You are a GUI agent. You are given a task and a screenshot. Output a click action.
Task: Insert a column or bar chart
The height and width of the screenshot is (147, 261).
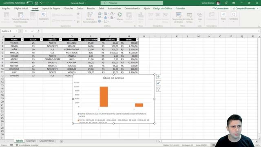pyautogui.click(x=100, y=13)
